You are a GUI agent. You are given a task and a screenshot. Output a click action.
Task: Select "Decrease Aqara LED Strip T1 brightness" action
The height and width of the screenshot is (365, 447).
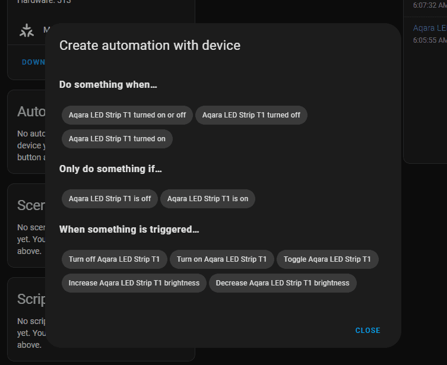(x=283, y=283)
